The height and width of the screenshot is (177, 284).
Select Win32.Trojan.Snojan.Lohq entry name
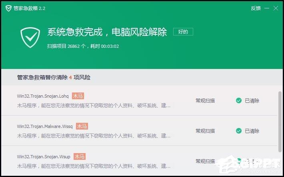pyautogui.click(x=43, y=96)
